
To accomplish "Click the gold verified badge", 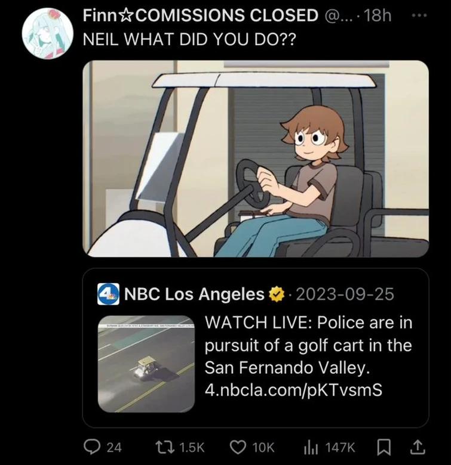I will (x=276, y=294).
